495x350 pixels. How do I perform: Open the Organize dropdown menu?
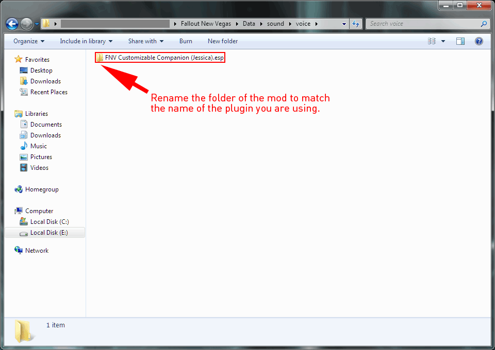pos(29,41)
